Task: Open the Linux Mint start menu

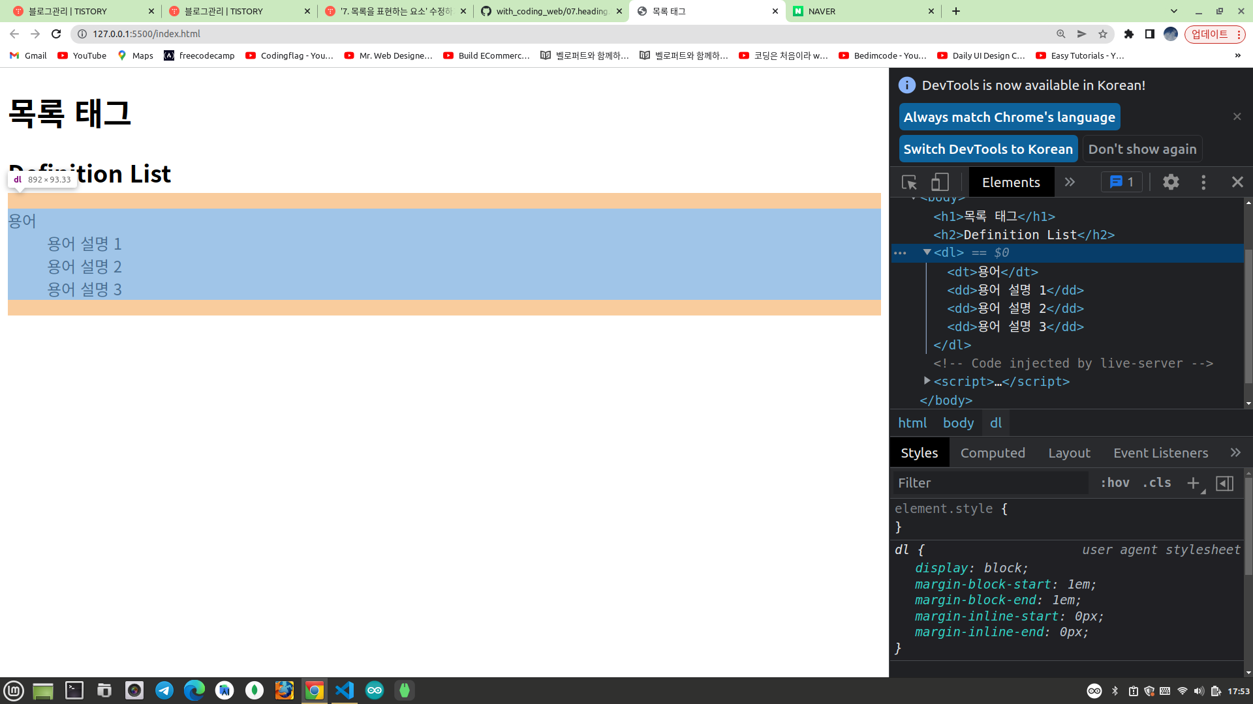Action: click(14, 690)
